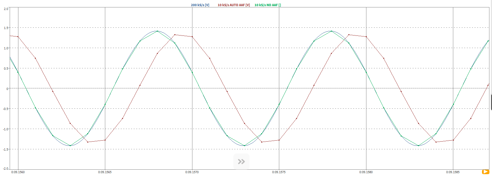The image size is (492, 179).
Task: Click the 0:09.1570 time axis label
Action: [192, 172]
